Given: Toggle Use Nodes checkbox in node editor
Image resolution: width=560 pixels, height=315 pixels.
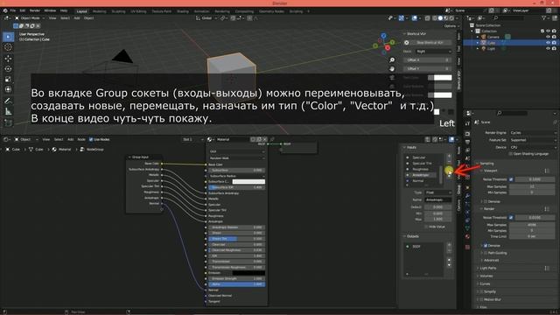Looking at the screenshot, I should click(91, 140).
